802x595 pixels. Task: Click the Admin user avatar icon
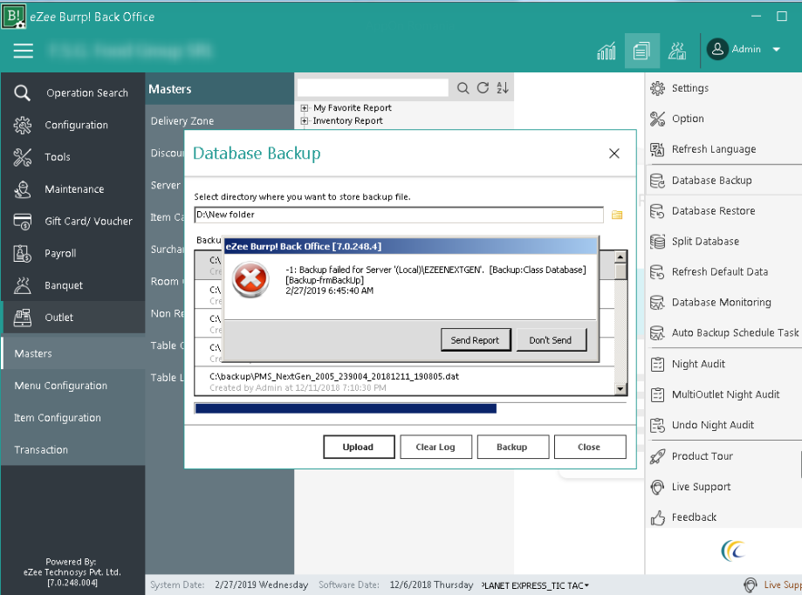(717, 49)
